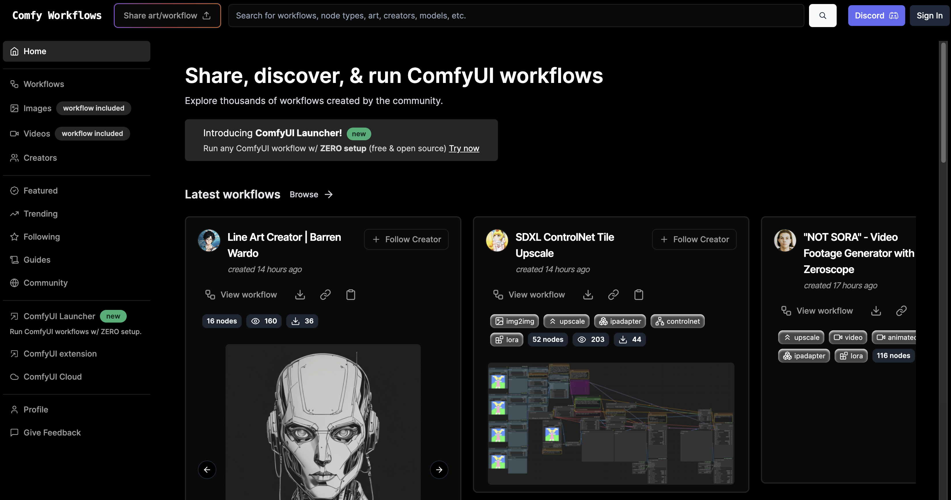Click img2img tag on SDXL card
The height and width of the screenshot is (500, 951).
click(514, 321)
